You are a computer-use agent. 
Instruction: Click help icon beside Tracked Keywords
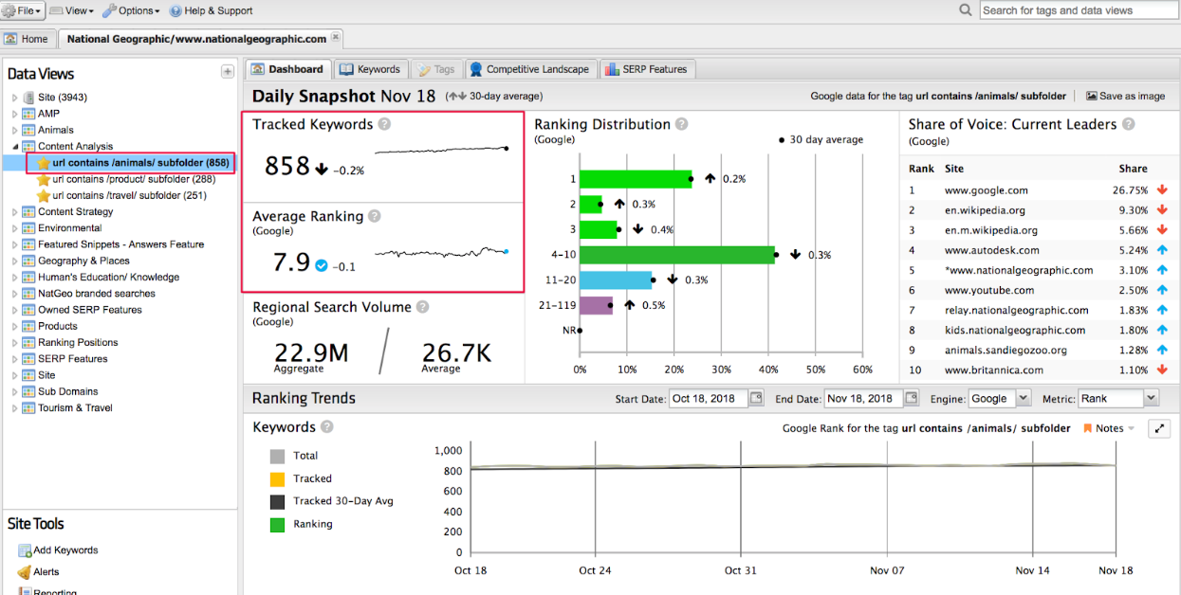point(384,124)
